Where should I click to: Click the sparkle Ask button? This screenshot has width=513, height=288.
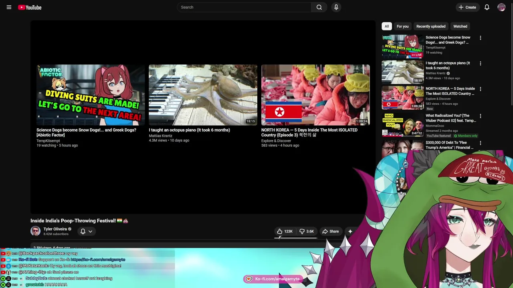(x=350, y=231)
